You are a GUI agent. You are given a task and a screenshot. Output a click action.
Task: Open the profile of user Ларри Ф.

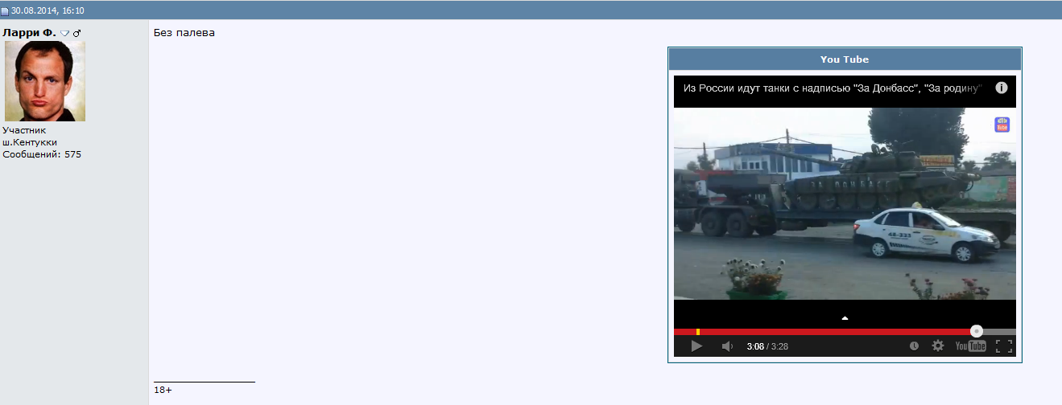point(30,33)
